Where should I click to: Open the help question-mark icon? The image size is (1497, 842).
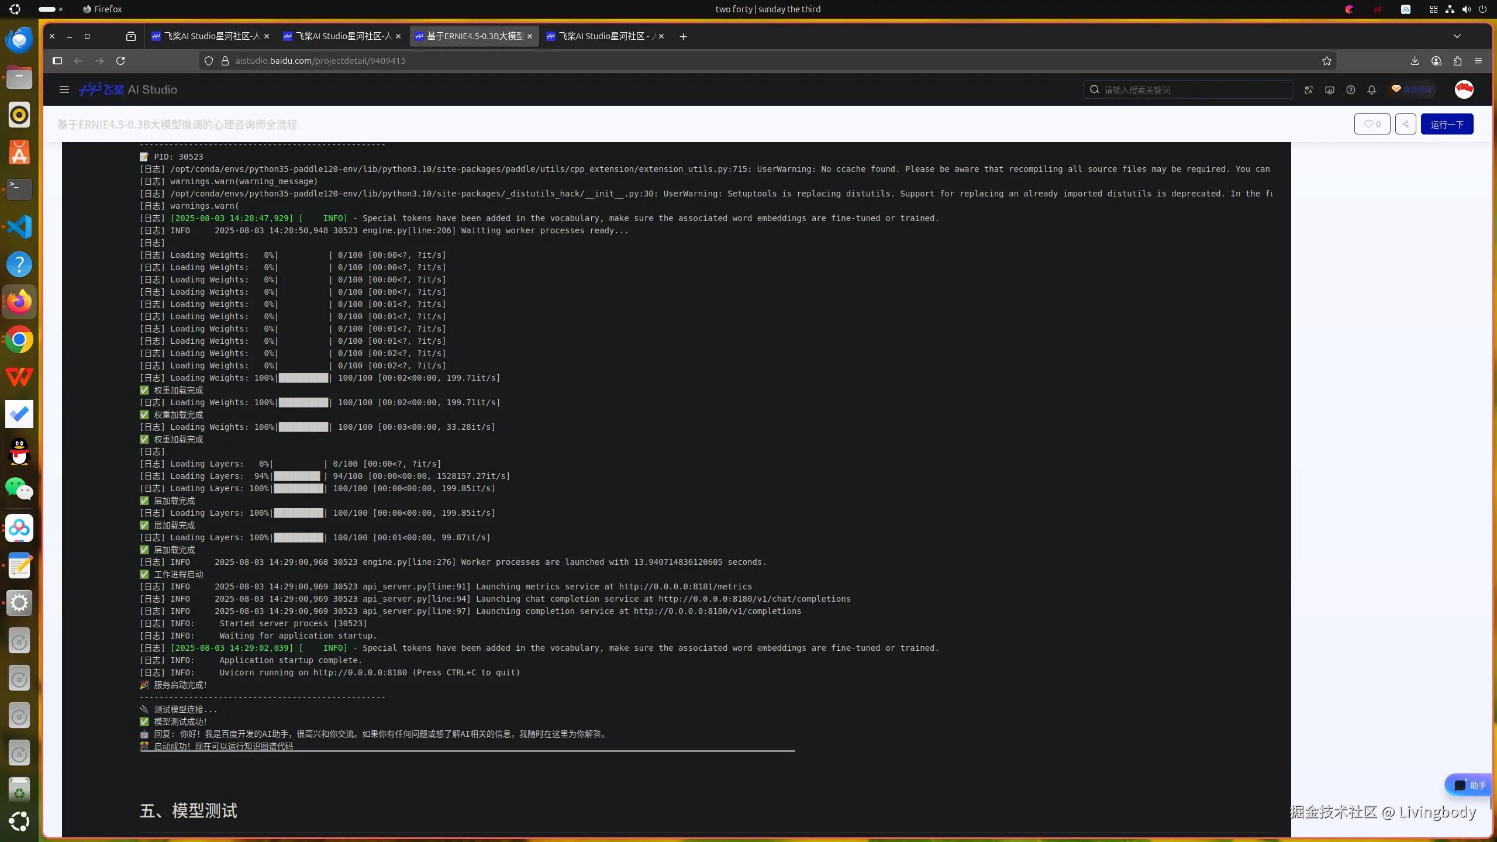pyautogui.click(x=1350, y=89)
